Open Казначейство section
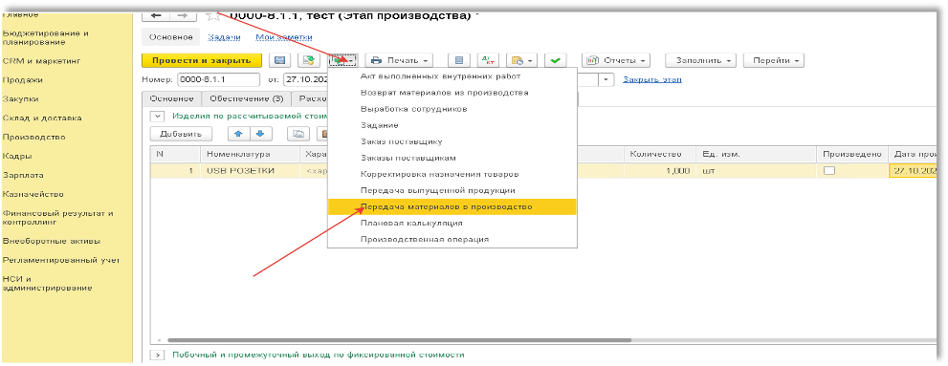 (33, 195)
